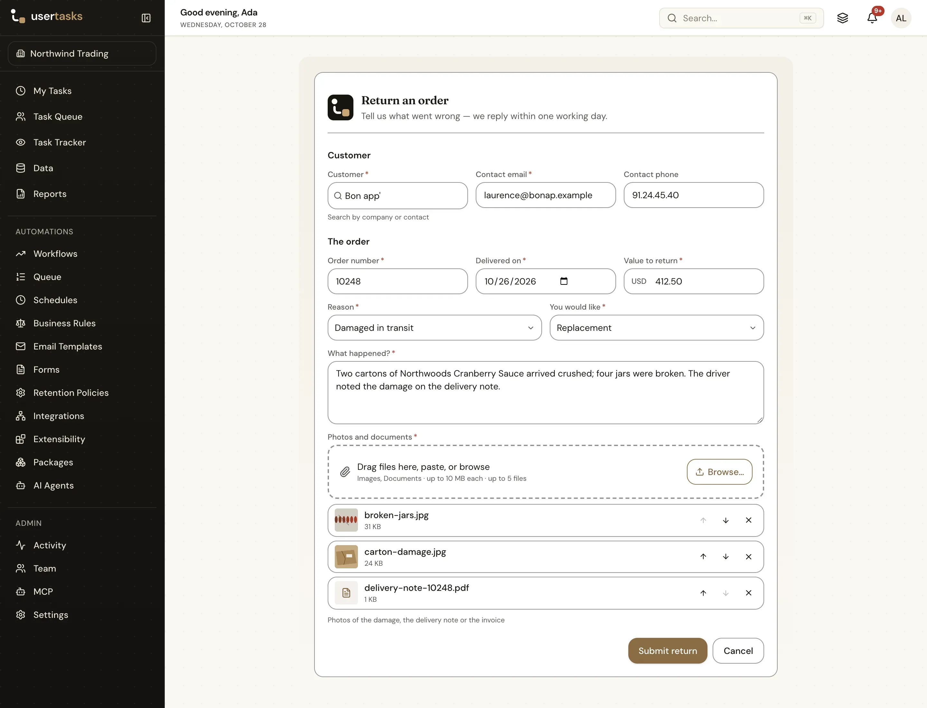
Task: Open Workflows in Automations
Action: [82, 253]
